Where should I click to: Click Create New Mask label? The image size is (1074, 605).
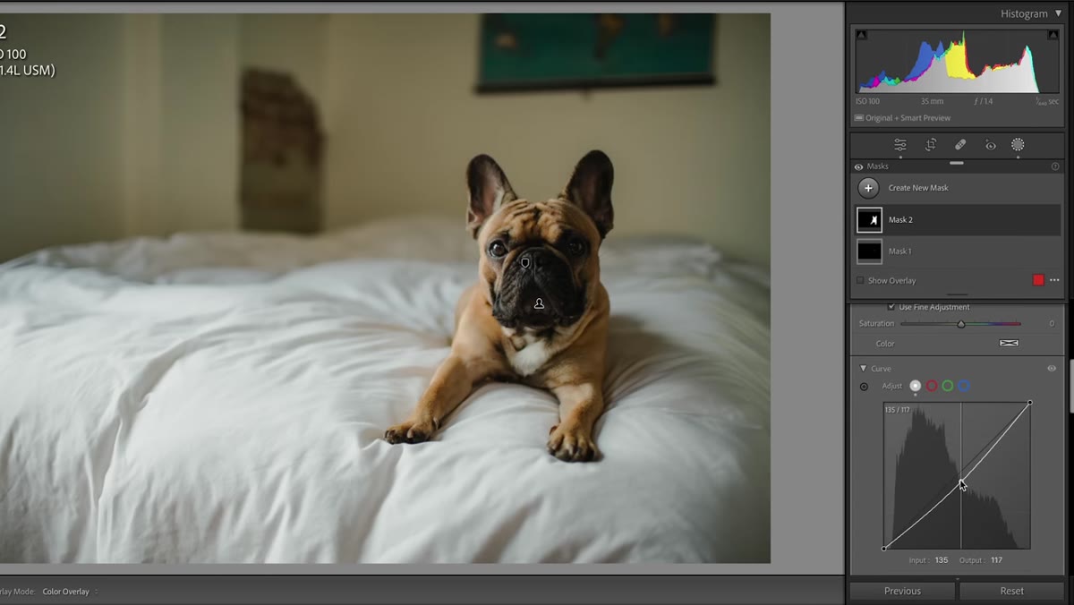[918, 188]
